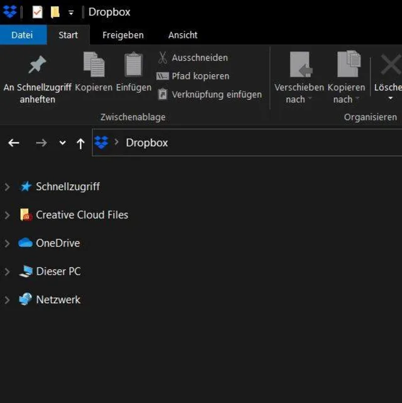Image resolution: width=402 pixels, height=403 pixels.
Task: Open the recent locations dropdown chevron
Action: point(62,143)
